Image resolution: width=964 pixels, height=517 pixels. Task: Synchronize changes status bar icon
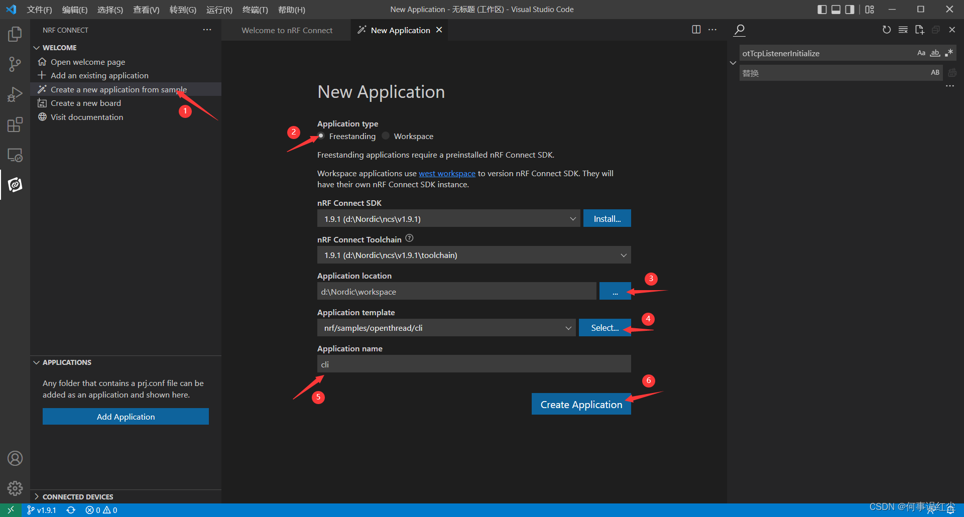71,510
